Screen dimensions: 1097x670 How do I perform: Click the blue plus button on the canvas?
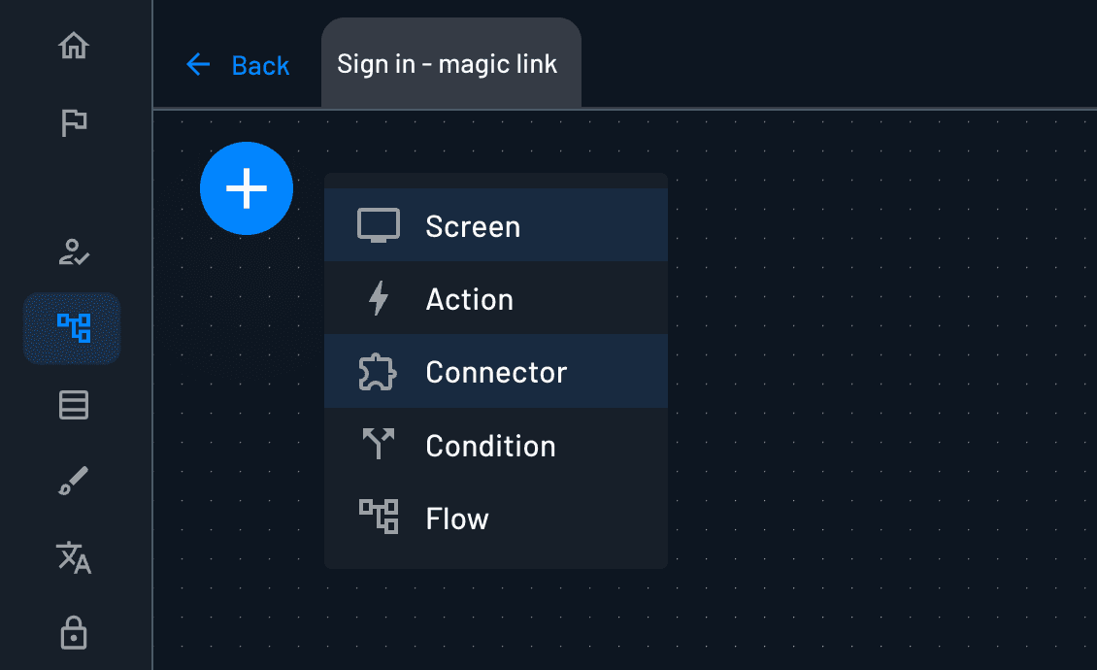coord(246,188)
